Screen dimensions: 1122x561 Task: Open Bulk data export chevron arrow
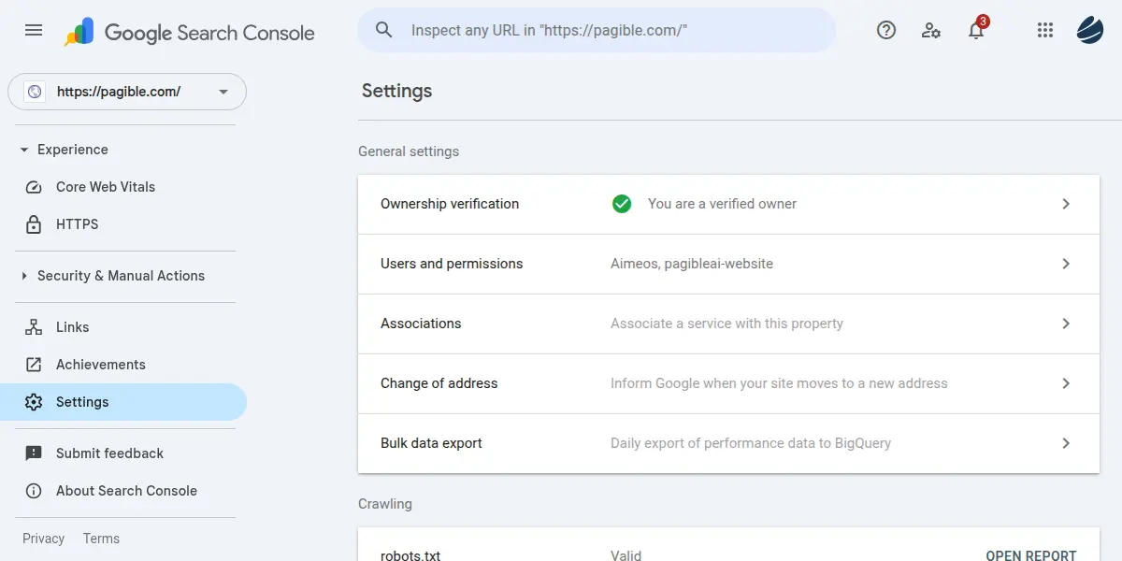tap(1066, 443)
